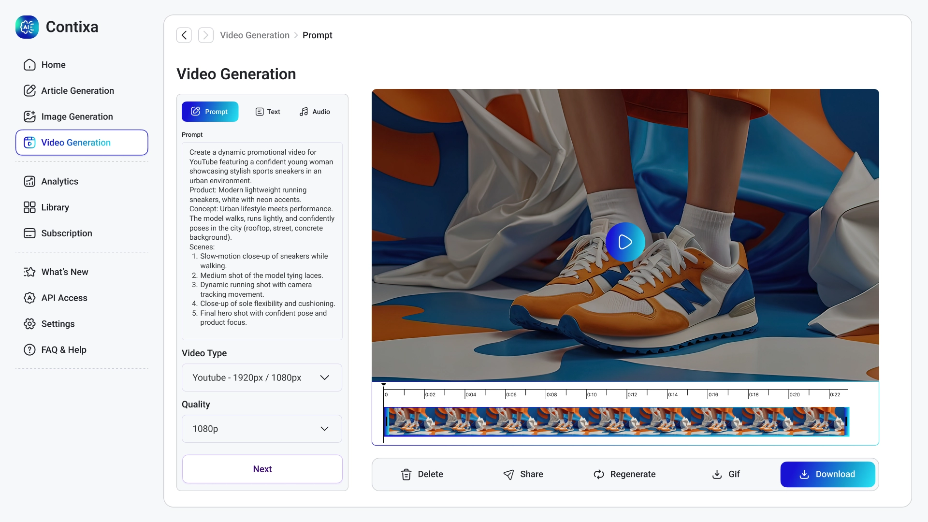Switch to the Text tab
This screenshot has width=928, height=522.
point(268,112)
